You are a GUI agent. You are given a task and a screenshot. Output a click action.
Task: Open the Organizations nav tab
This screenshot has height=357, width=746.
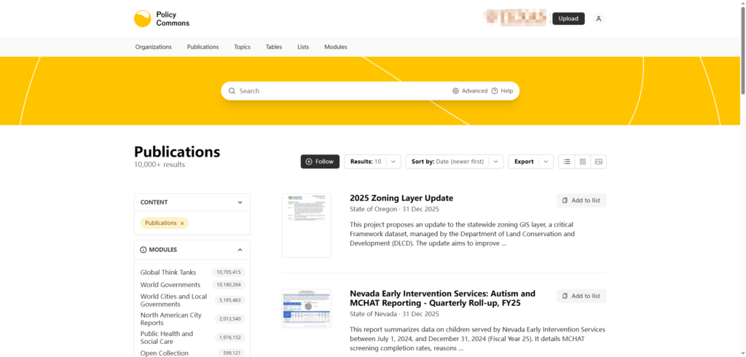153,47
